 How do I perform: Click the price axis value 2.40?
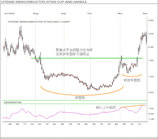pos(151,47)
